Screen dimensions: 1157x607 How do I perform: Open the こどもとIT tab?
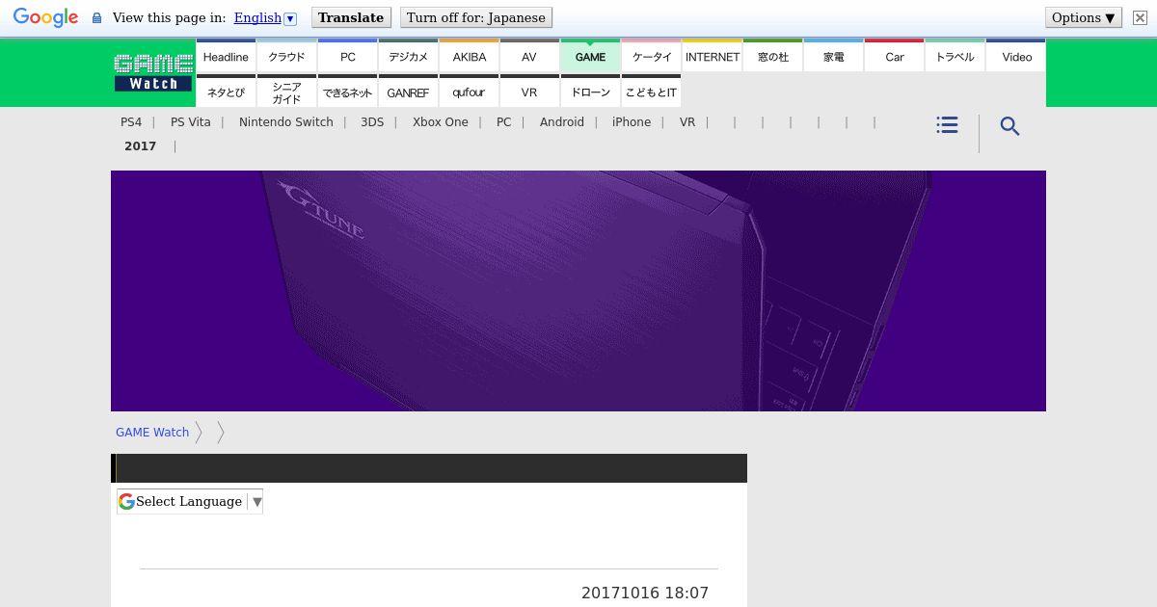(651, 92)
